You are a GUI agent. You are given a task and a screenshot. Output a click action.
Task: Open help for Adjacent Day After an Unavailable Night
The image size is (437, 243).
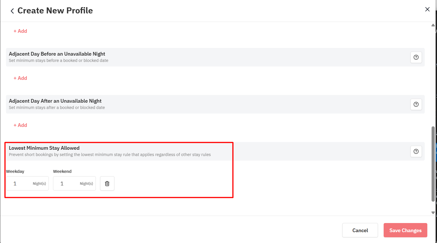pyautogui.click(x=416, y=104)
